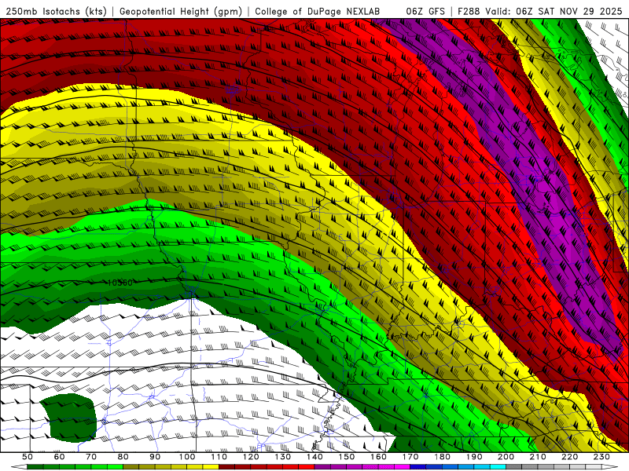The image size is (629, 471).
Task: Select the '06Z GFS' model run label
Action: (x=425, y=11)
